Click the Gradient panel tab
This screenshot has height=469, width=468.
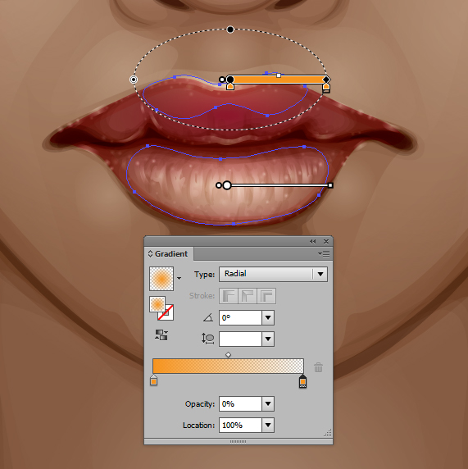(x=169, y=254)
